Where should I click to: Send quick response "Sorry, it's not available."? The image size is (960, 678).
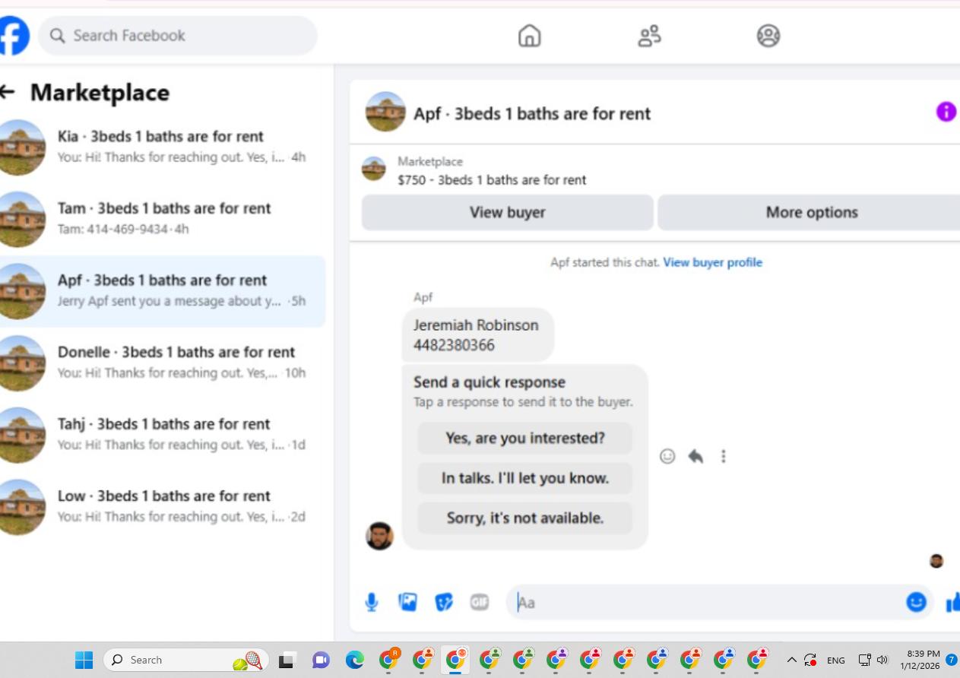[x=524, y=518]
